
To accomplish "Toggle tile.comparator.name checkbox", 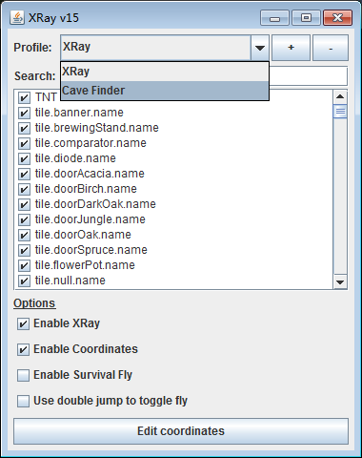I will [24, 143].
